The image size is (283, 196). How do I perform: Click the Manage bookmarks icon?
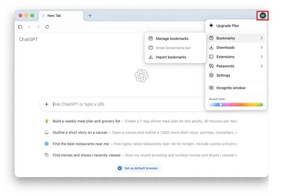point(151,38)
